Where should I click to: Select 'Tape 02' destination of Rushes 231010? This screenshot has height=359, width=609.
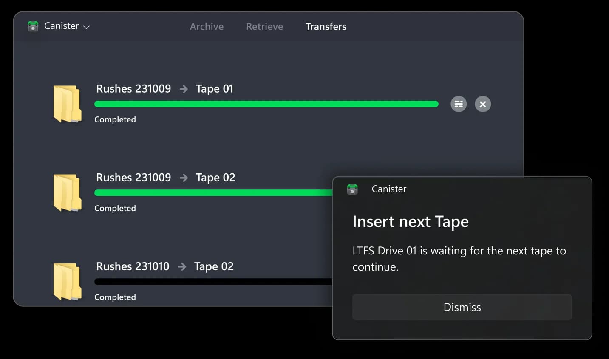[214, 266]
